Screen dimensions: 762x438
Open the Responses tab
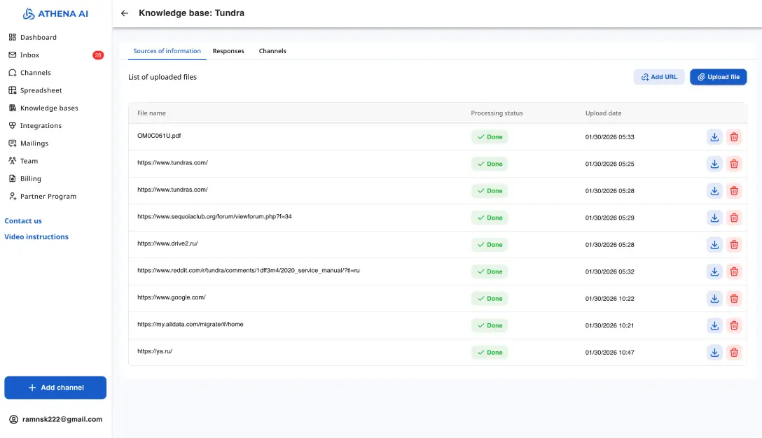click(228, 51)
